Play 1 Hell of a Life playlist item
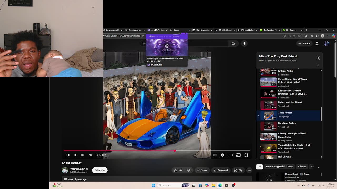 coord(289,148)
